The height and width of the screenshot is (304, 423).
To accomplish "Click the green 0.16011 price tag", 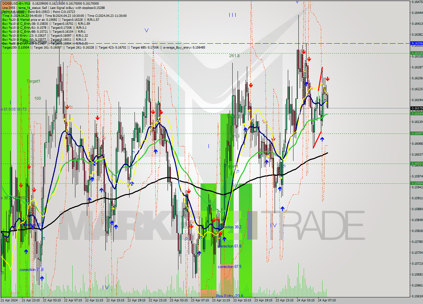I will point(416,163).
